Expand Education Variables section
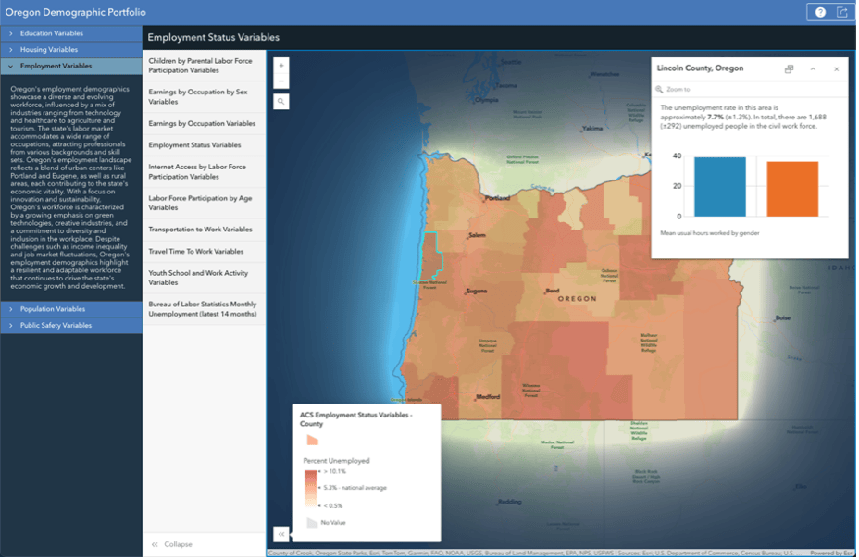Image resolution: width=859 pixels, height=560 pixels. [71, 33]
